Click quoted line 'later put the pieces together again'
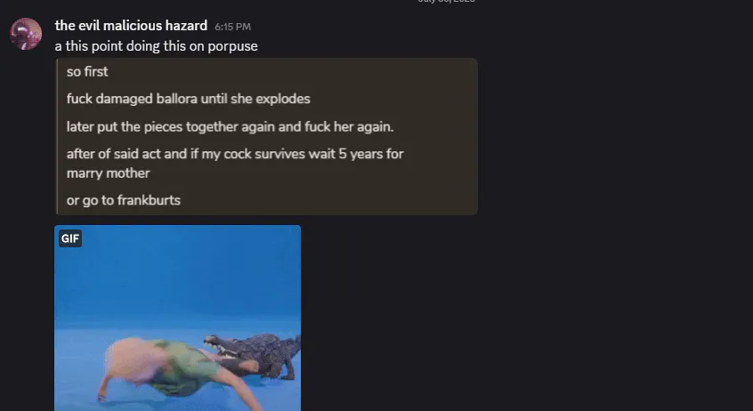This screenshot has height=411, width=753. 230,126
